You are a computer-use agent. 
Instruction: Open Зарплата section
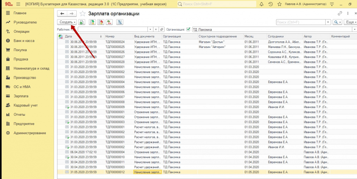[x=21, y=96]
